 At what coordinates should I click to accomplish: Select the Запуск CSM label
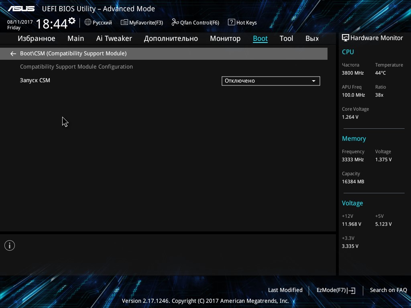point(35,80)
